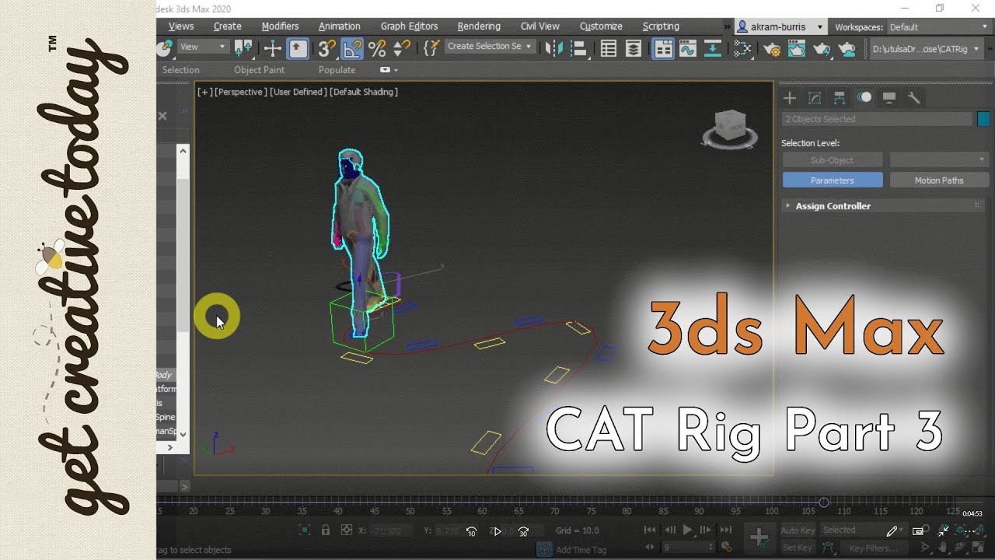Go to the start frame

650,530
